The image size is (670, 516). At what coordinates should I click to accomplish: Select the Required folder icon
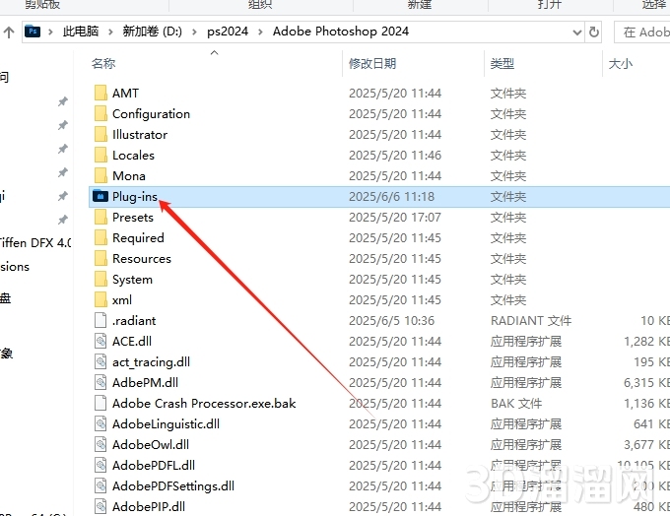point(100,237)
